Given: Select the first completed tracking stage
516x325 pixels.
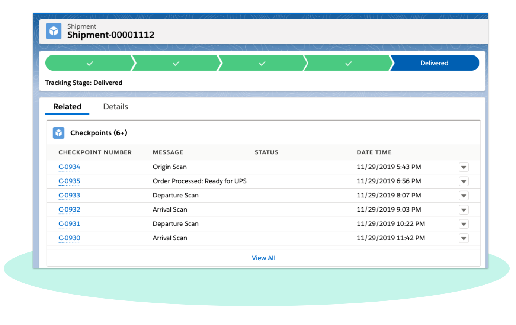Looking at the screenshot, I should click(89, 63).
